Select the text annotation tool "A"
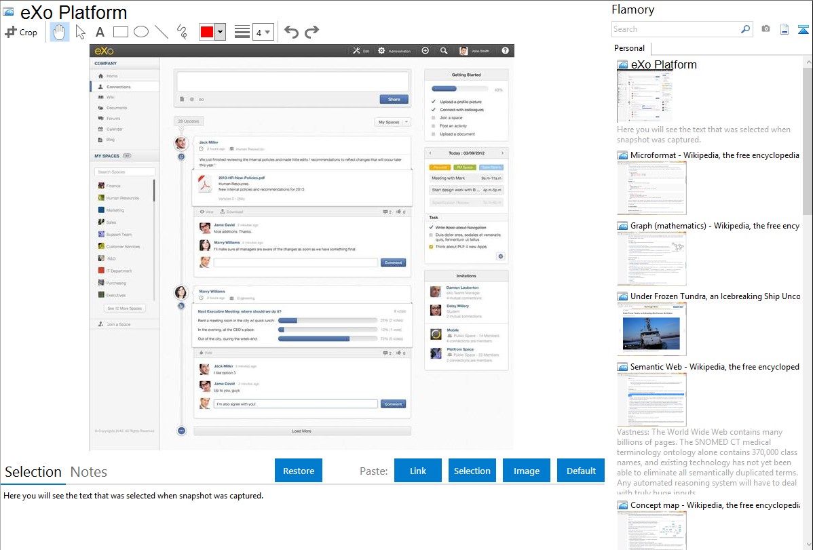Image resolution: width=813 pixels, height=550 pixels. tap(100, 32)
